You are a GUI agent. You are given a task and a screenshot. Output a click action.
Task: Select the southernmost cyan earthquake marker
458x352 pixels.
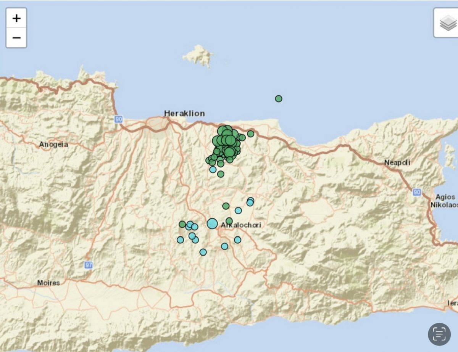(x=203, y=252)
